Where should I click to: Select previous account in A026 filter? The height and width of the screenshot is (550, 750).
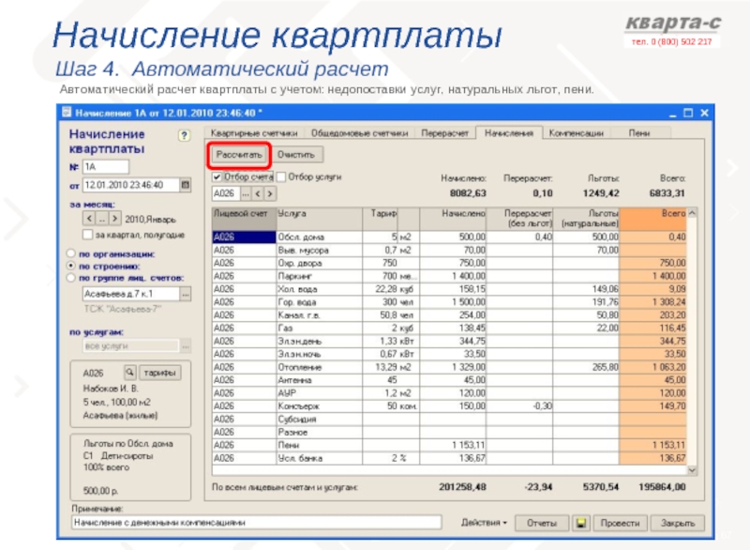[x=258, y=193]
